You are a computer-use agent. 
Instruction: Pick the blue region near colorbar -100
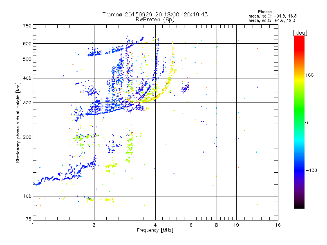[299, 170]
